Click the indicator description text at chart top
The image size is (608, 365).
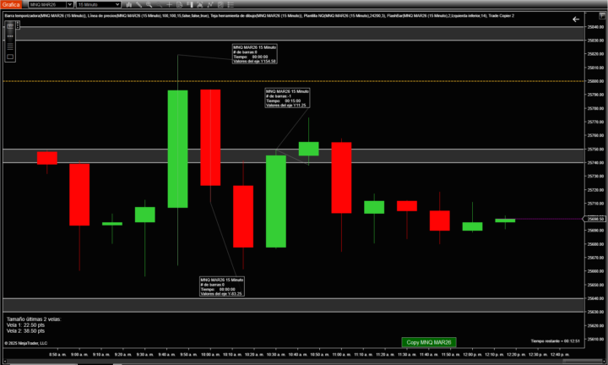(x=259, y=16)
